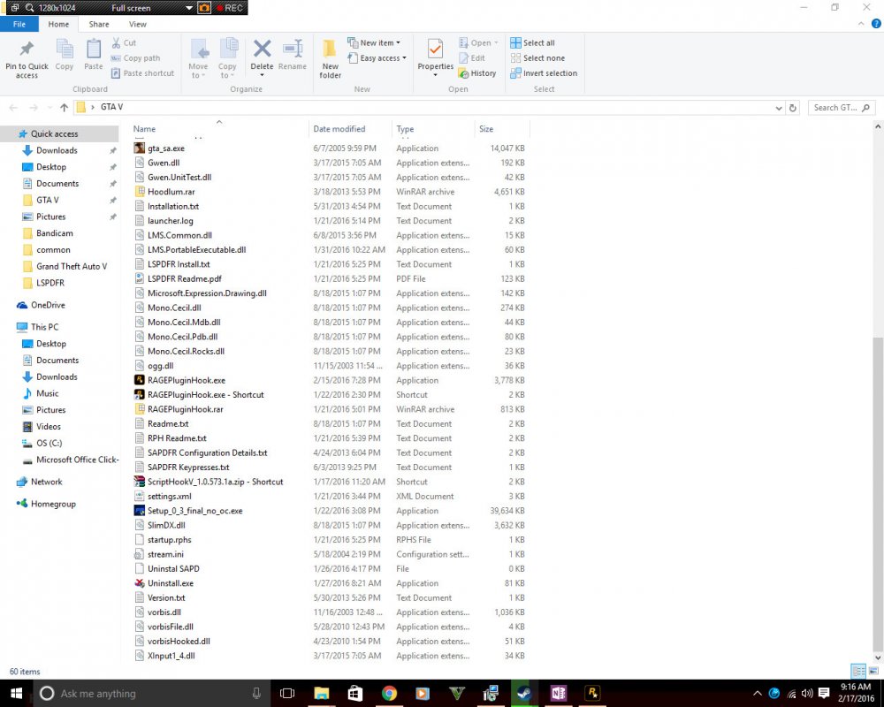Switch to the View tab
This screenshot has width=884, height=707.
coord(138,24)
